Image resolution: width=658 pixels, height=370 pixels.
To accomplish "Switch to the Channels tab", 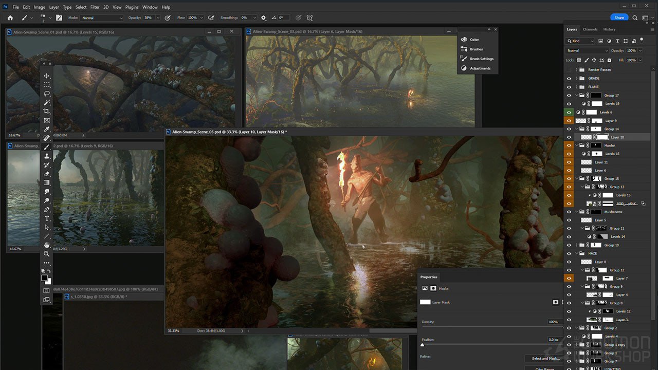I will (x=590, y=29).
